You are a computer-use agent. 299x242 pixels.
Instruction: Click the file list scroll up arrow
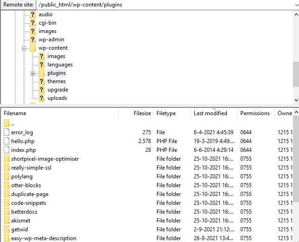tap(296, 112)
